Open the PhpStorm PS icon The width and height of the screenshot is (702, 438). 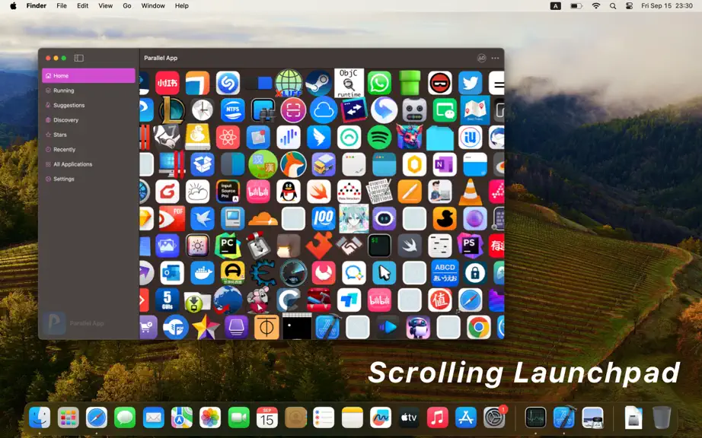point(470,246)
